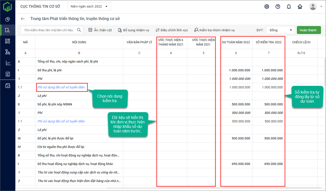Go to home via house icon
Screen dimensions: 326x191
click(x=300, y=7)
